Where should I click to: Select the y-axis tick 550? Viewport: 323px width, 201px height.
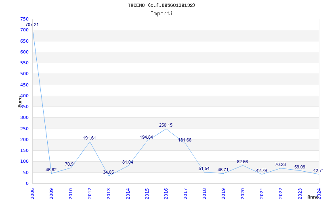(x=24, y=63)
